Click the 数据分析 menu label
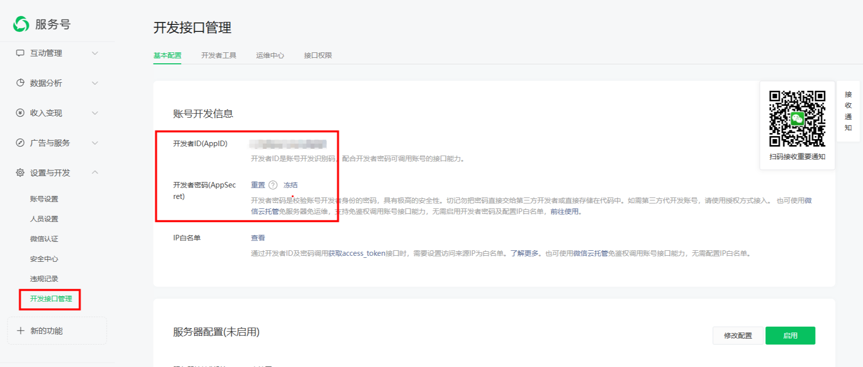863x367 pixels. click(46, 83)
